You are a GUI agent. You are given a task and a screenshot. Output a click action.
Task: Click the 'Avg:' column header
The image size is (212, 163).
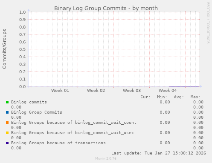coord(179,97)
